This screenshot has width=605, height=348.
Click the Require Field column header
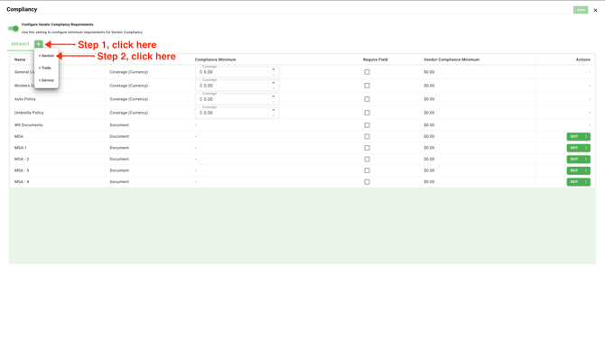click(376, 60)
